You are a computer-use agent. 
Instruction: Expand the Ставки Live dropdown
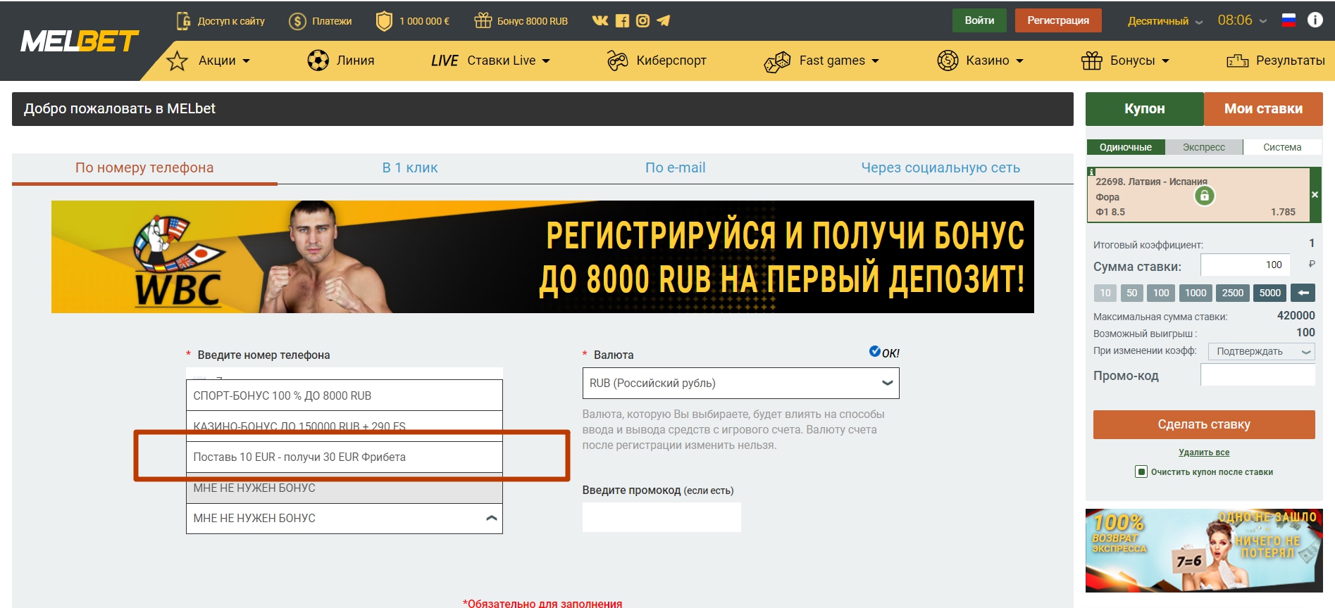(546, 61)
